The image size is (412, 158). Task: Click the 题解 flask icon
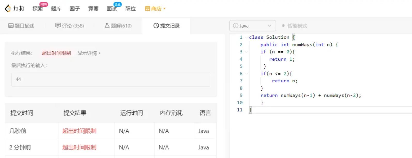coord(107,25)
